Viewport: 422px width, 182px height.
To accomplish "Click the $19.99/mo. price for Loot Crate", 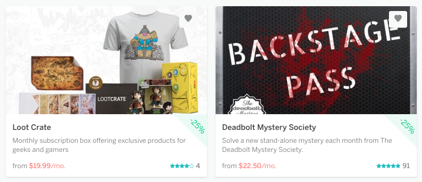I will tap(47, 166).
